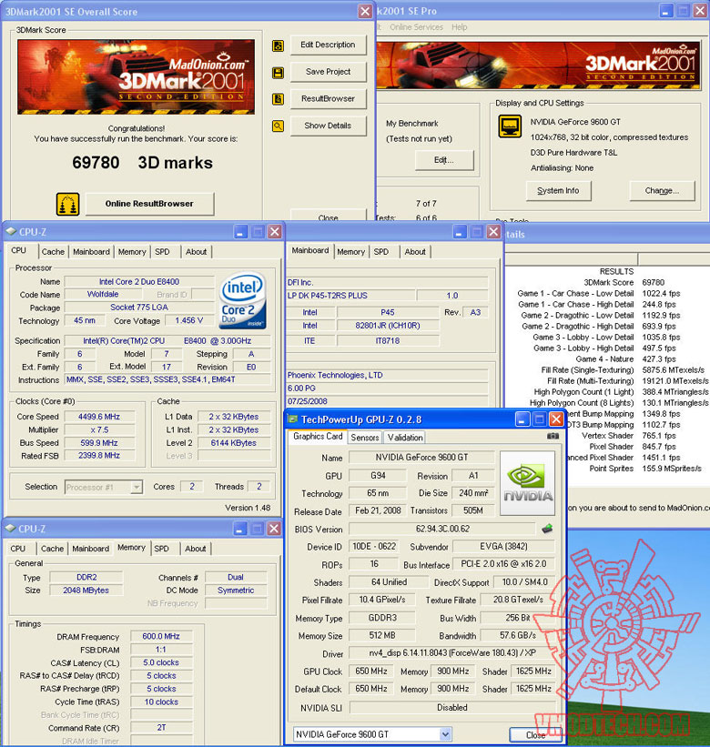Click the ResultBrowser document icon

[278, 99]
